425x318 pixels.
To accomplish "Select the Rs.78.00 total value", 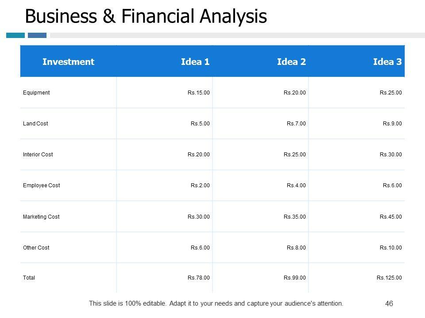I will [x=198, y=278].
